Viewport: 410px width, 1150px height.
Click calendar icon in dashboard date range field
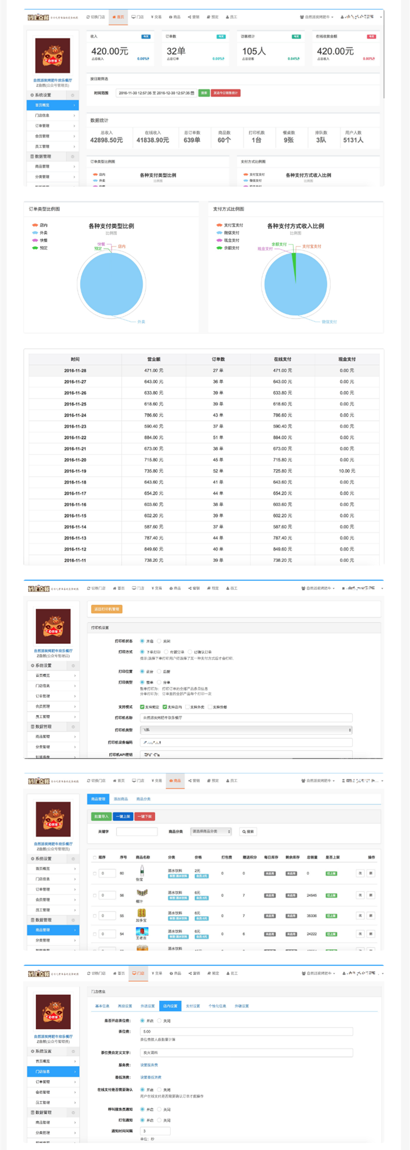[192, 93]
